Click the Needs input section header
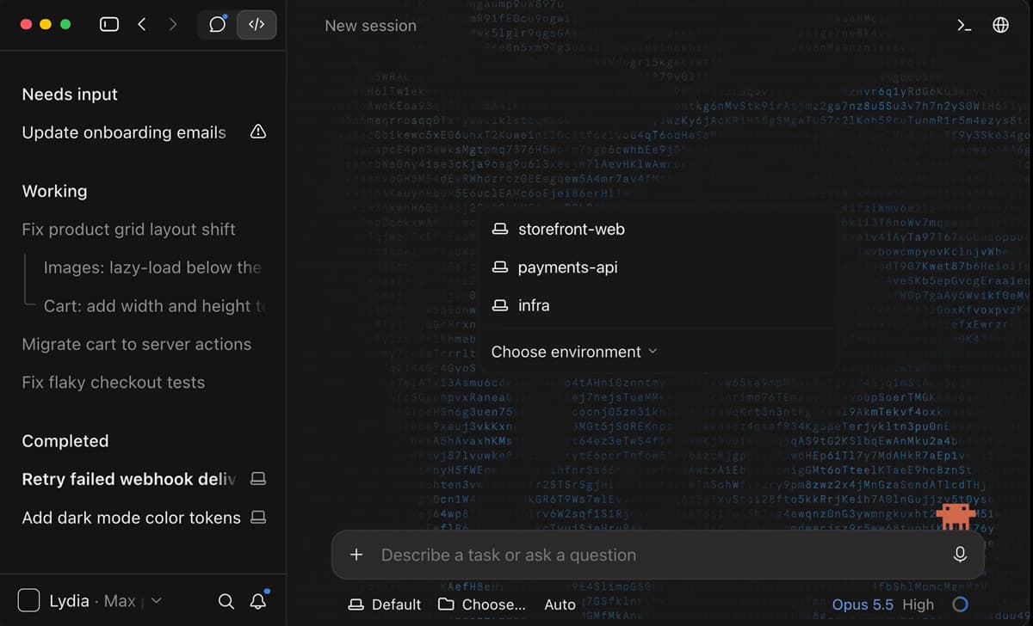The image size is (1033, 626). click(x=70, y=94)
